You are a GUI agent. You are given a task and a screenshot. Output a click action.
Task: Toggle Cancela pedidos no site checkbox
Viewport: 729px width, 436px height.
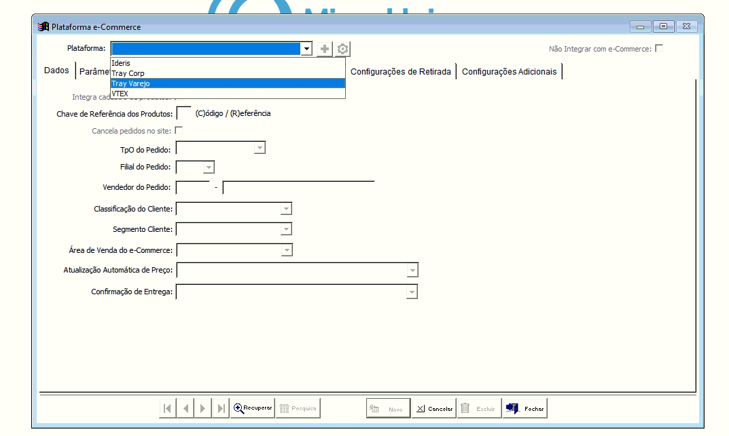[179, 130]
